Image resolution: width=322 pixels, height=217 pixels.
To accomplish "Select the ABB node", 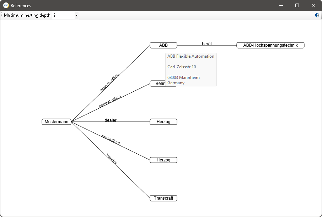I will tap(163, 45).
